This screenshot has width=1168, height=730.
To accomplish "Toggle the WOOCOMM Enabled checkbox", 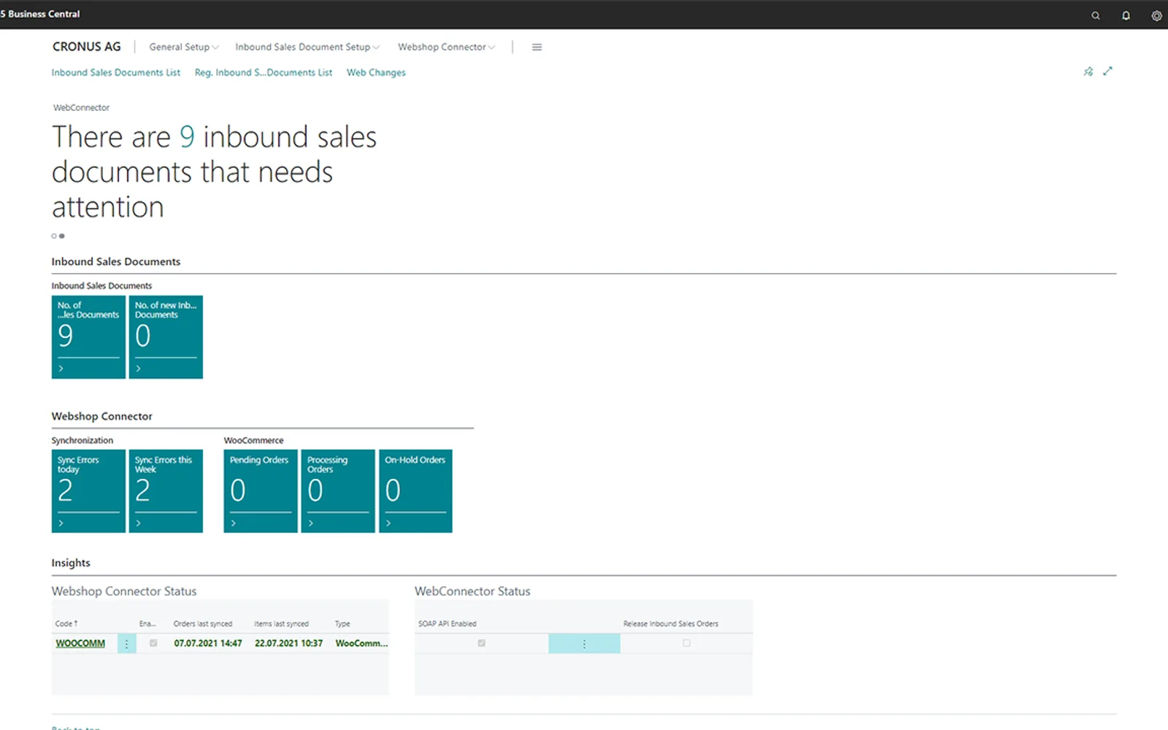I will coord(153,643).
